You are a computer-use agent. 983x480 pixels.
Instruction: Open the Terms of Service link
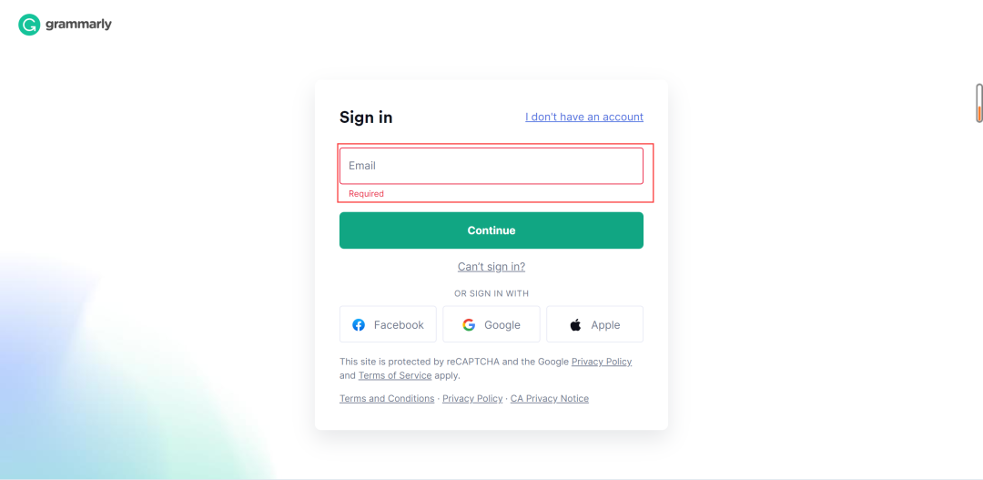pyautogui.click(x=395, y=375)
